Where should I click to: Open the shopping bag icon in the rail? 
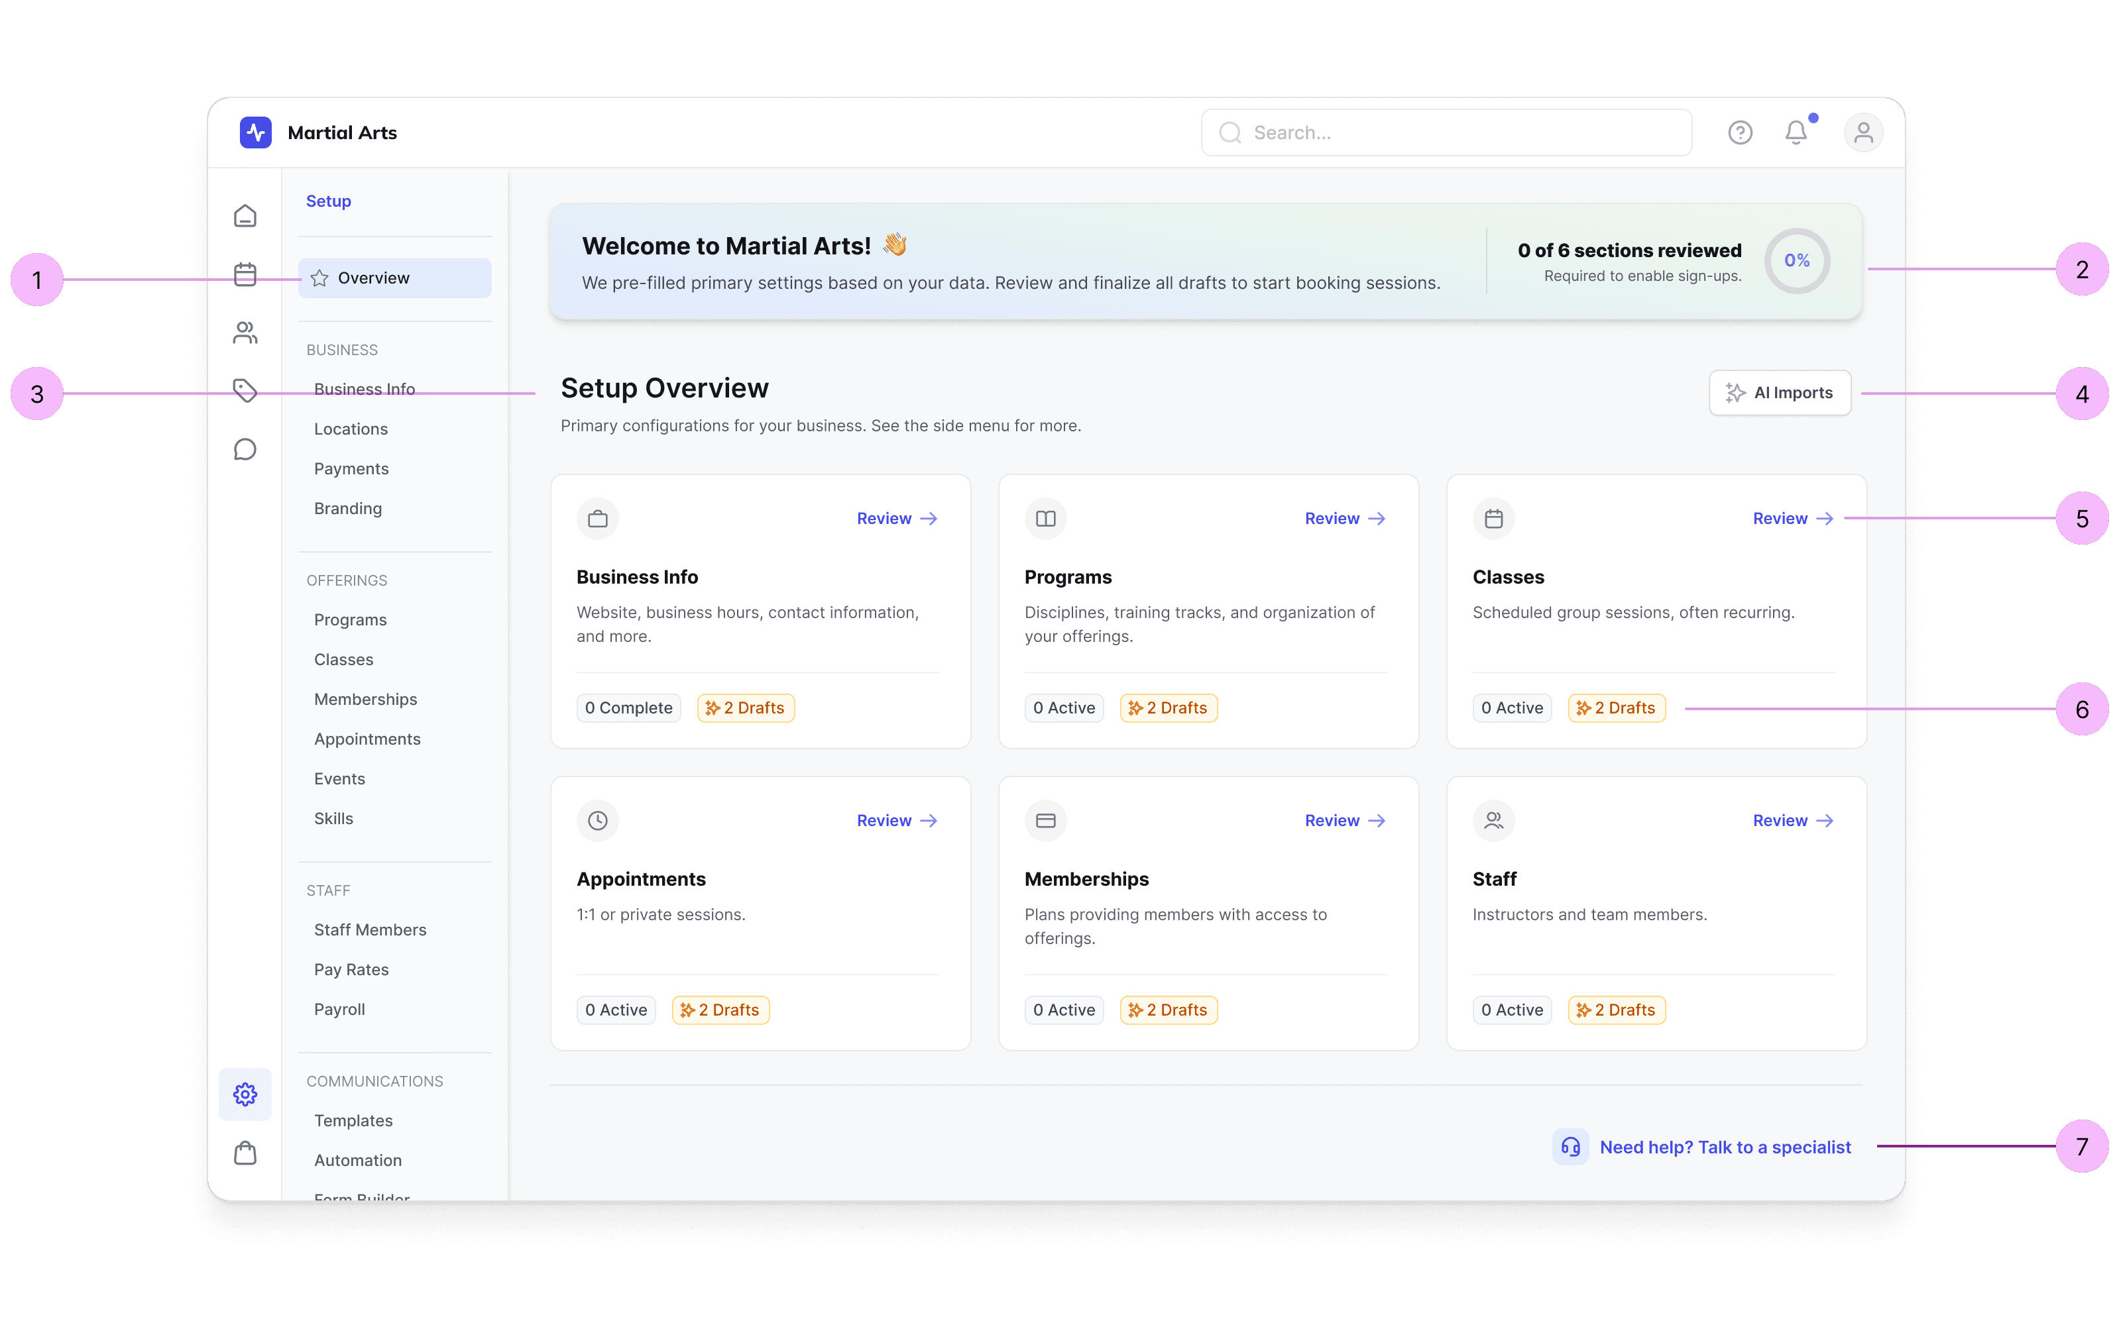click(245, 1153)
